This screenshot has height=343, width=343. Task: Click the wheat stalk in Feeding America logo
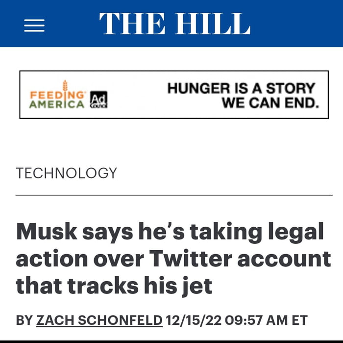tap(65, 88)
